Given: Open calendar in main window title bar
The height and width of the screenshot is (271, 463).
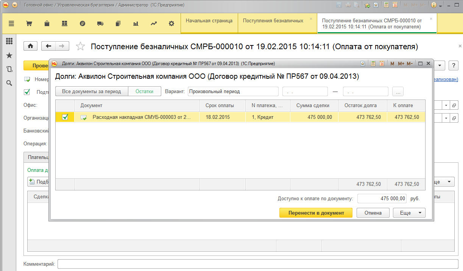Looking at the screenshot, I should [395, 5].
